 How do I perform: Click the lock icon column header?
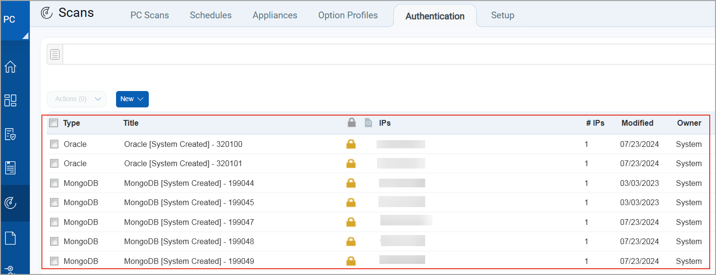(x=351, y=123)
